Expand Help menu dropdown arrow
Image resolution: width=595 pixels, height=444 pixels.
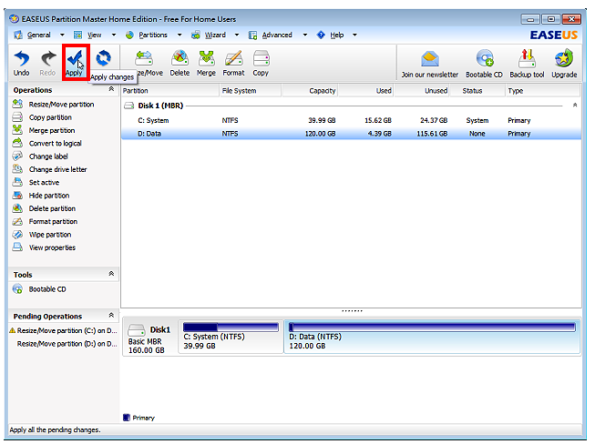[354, 35]
